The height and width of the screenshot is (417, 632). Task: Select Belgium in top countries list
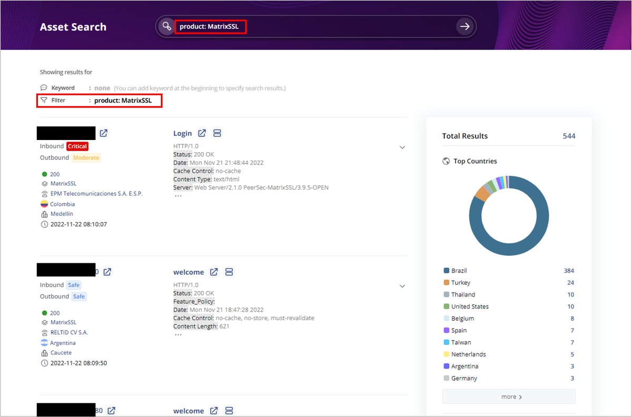[x=462, y=319]
